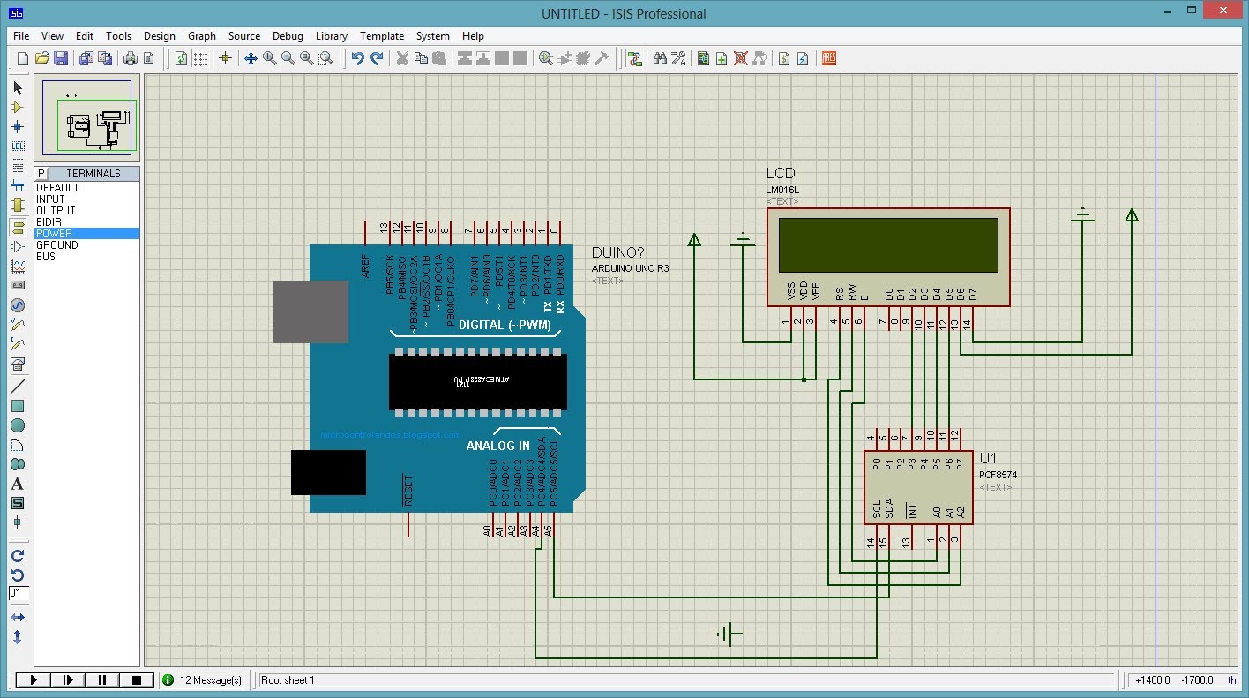The image size is (1249, 698).
Task: Open the Template menu
Action: 382,36
